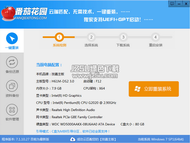Click the Windows flag icon on orange button
Viewport: 190px width, 143px height.
click(138, 89)
